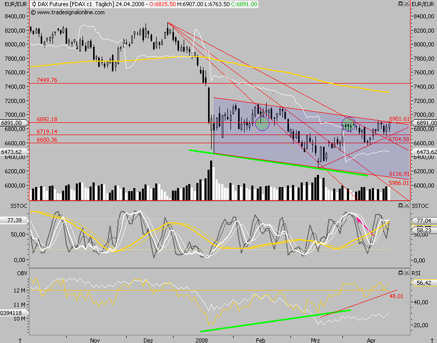Click the 40,00 label on RSI axis
Screen dimensions: 437x343
pyautogui.click(x=421, y=302)
